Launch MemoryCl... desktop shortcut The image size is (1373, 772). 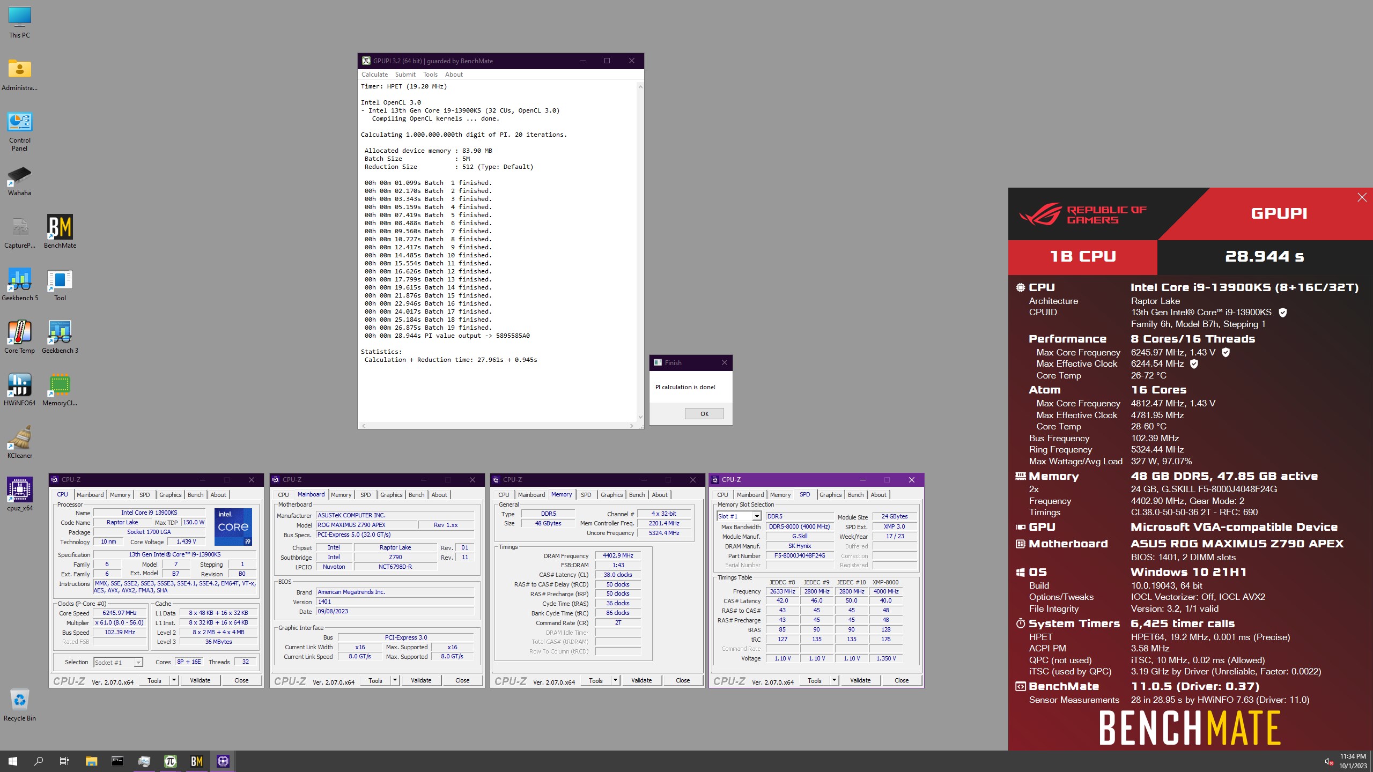point(60,391)
